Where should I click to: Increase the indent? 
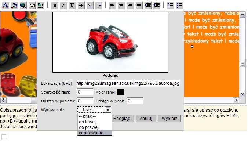click(157, 6)
